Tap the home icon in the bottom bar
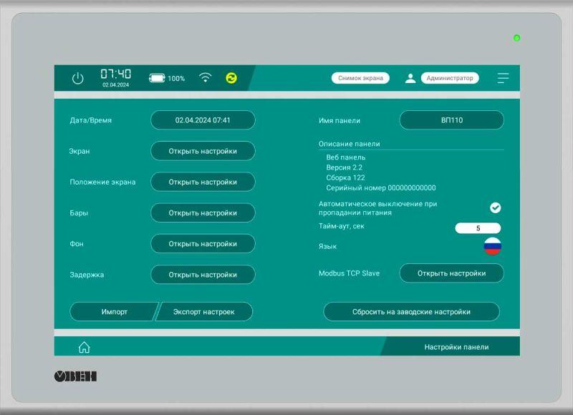The image size is (573, 415). coord(85,346)
